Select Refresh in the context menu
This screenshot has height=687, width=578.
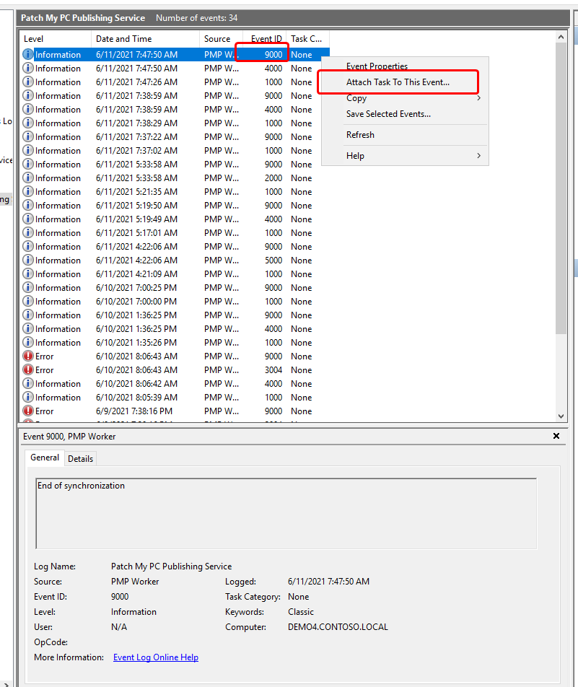pos(360,135)
